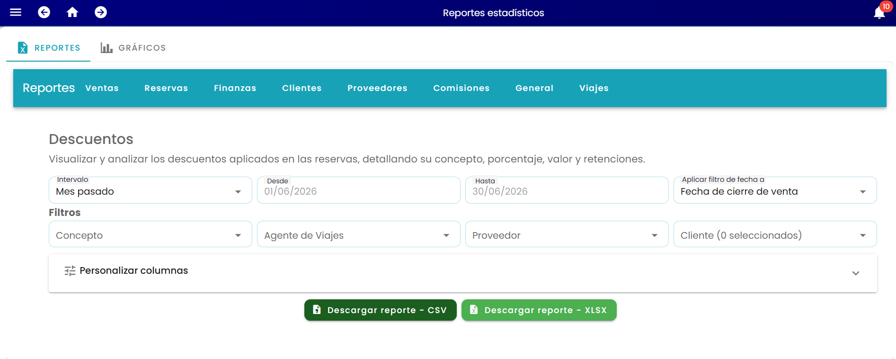Click the sliders icon next to Personalizar columnas
The height and width of the screenshot is (359, 896).
[x=70, y=271]
